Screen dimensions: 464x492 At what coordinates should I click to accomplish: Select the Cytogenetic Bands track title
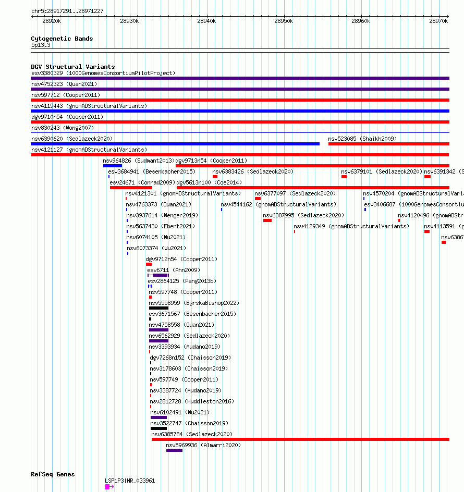coord(62,39)
